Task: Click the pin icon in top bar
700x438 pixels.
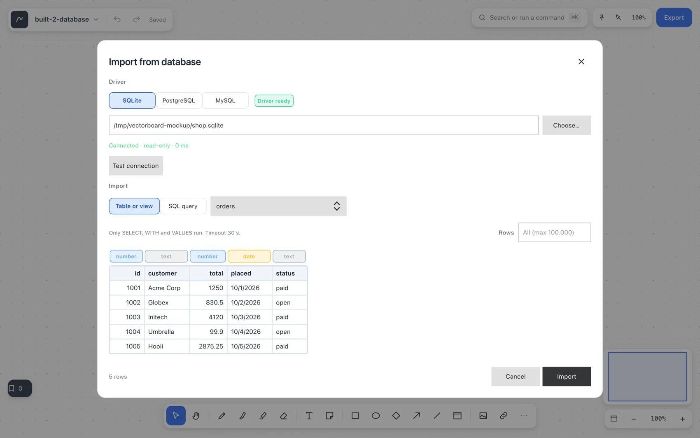Action: coord(602,17)
